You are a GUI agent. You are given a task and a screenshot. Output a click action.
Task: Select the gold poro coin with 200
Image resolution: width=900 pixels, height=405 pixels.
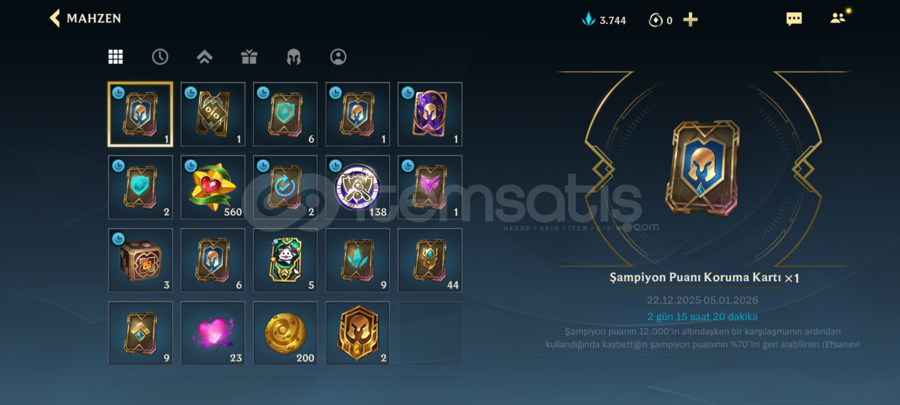click(285, 333)
